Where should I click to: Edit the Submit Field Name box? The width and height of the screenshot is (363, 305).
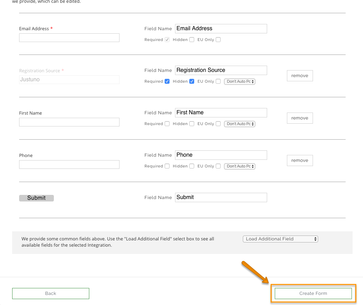tap(221, 197)
